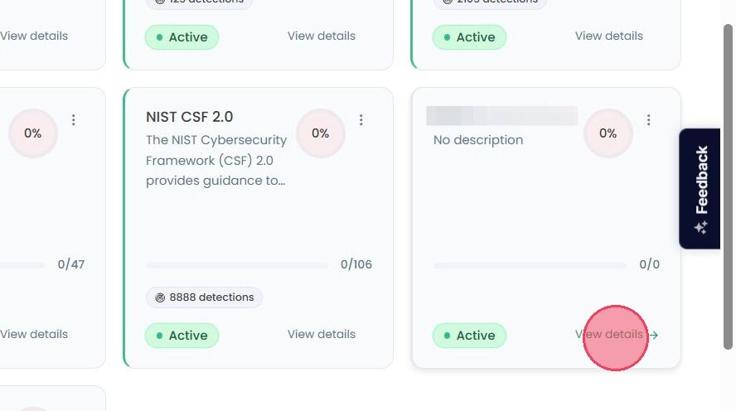Open View details on top right card
The height and width of the screenshot is (411, 736).
[x=609, y=36]
